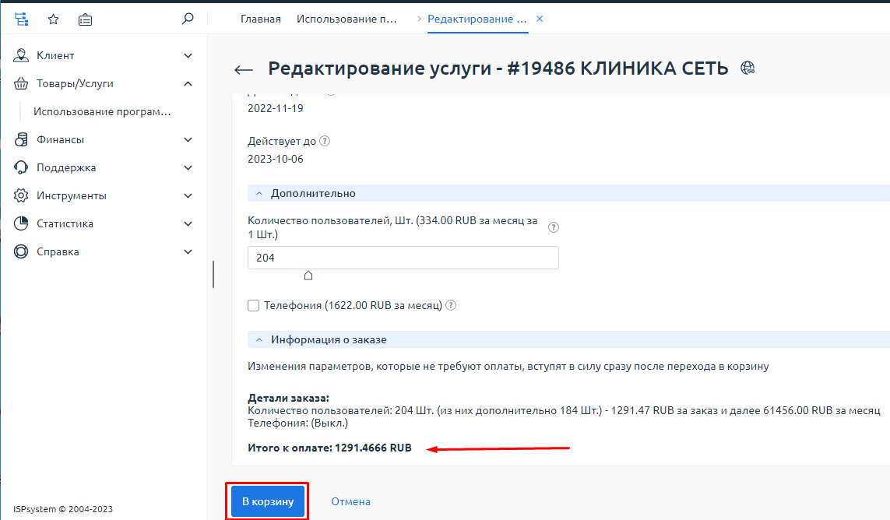
Task: Close the Редактирование tab
Action: tap(540, 19)
